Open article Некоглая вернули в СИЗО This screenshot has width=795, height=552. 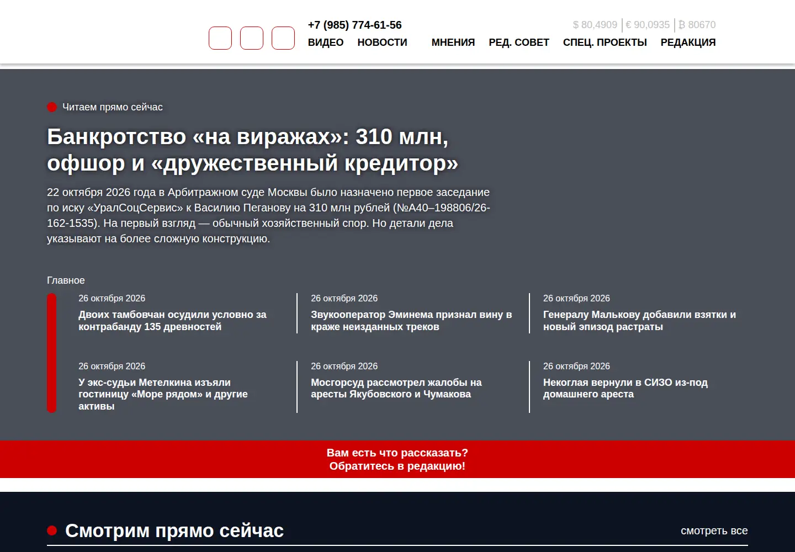625,388
